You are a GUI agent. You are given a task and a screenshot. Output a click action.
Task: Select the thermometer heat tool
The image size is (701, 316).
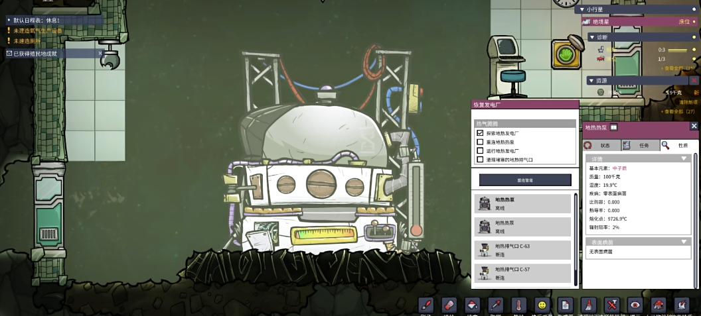(519, 305)
